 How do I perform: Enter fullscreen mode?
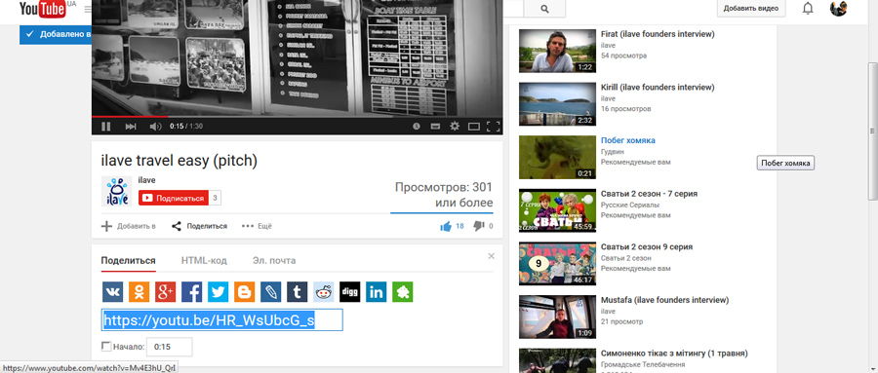point(494,127)
